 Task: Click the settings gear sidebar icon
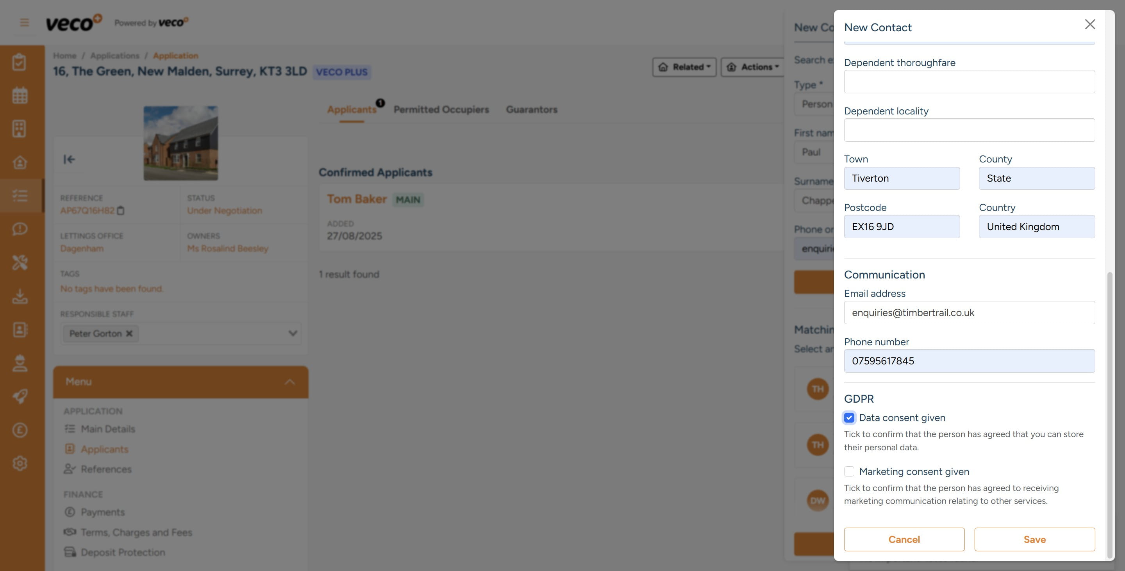point(20,463)
